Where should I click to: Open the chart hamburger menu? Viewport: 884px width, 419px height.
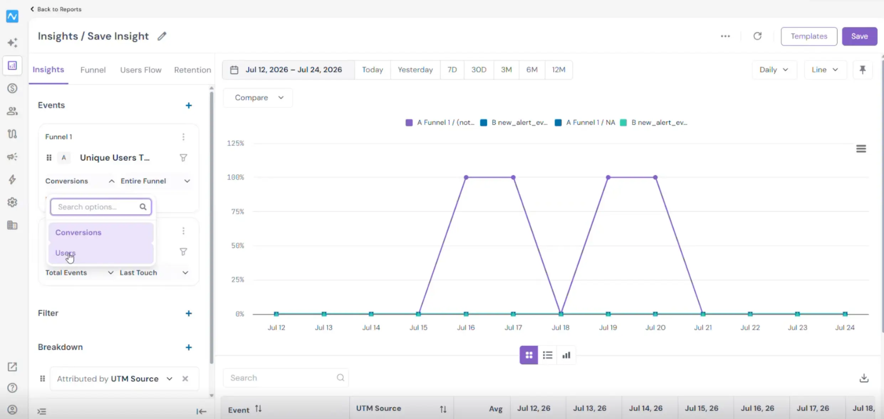[x=861, y=149]
